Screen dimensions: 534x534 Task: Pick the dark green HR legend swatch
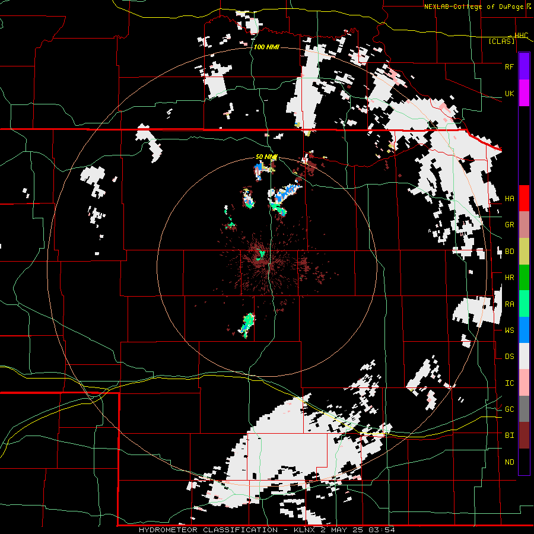tap(524, 278)
